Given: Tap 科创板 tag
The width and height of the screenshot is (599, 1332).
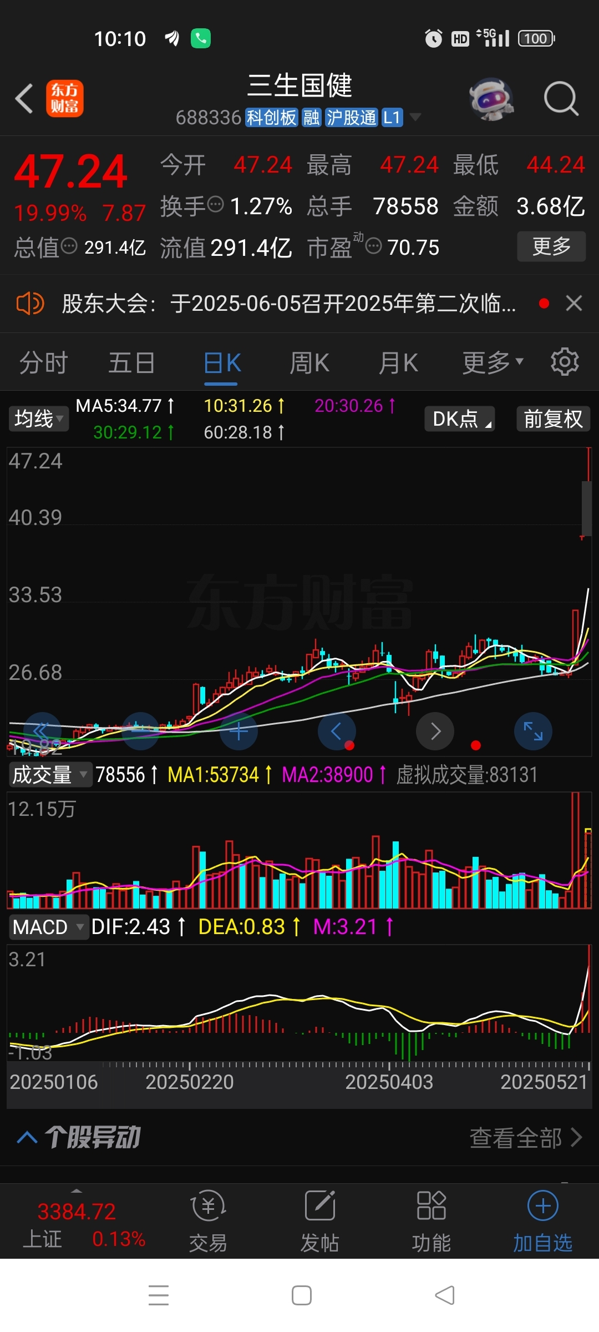Looking at the screenshot, I should click(272, 117).
